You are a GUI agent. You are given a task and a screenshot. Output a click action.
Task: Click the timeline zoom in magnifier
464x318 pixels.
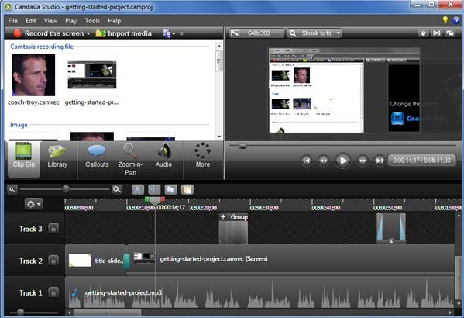tap(117, 189)
